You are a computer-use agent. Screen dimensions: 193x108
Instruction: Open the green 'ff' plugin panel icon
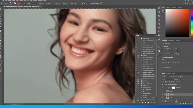159,12
